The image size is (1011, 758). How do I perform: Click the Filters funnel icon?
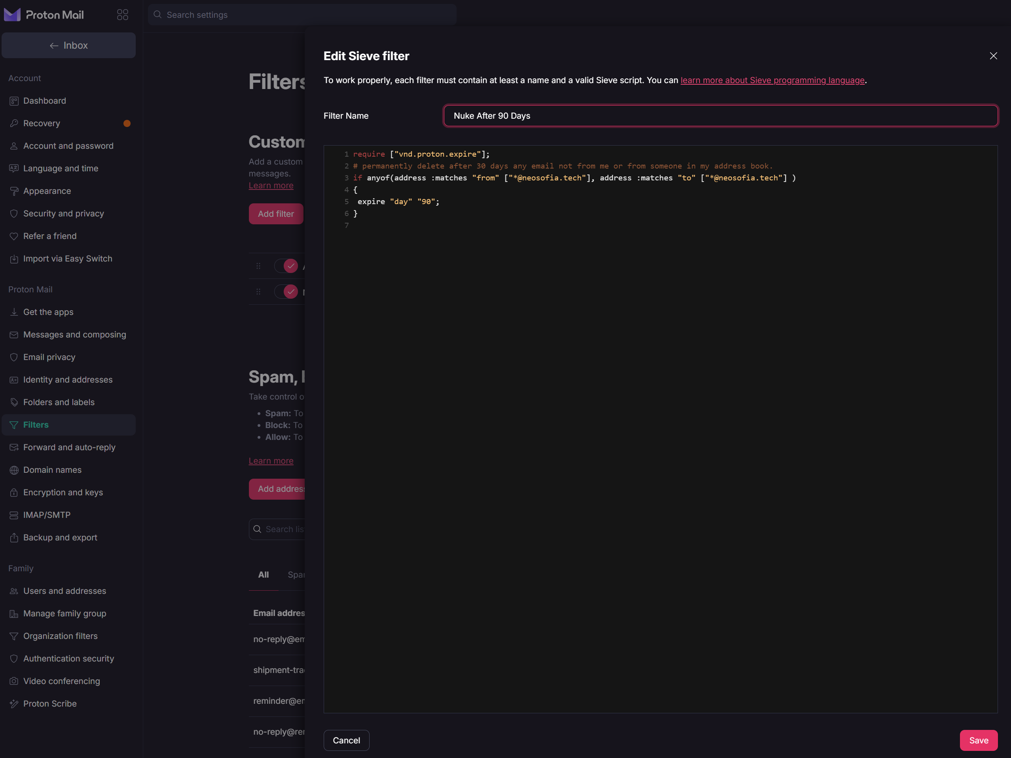[14, 425]
